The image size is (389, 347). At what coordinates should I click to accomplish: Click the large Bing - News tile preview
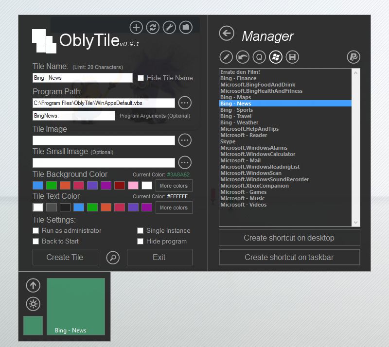[76, 307]
